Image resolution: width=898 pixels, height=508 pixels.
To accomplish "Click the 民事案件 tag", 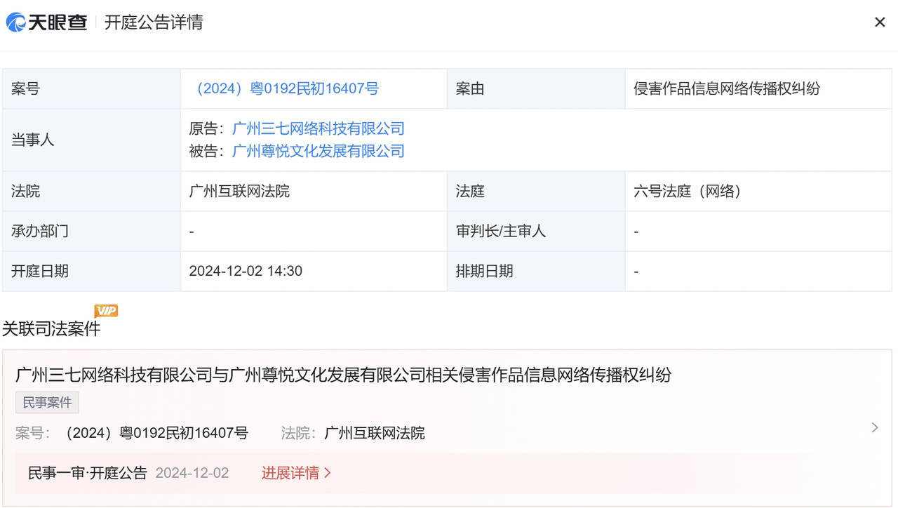I will pos(47,403).
